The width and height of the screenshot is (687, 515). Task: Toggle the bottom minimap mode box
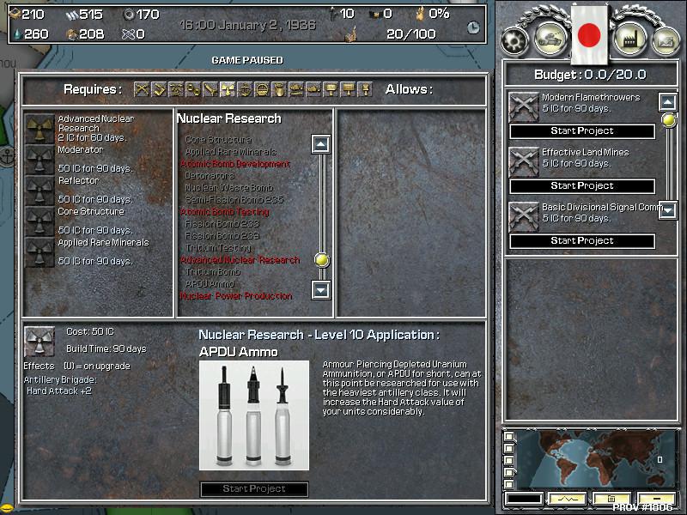[509, 483]
